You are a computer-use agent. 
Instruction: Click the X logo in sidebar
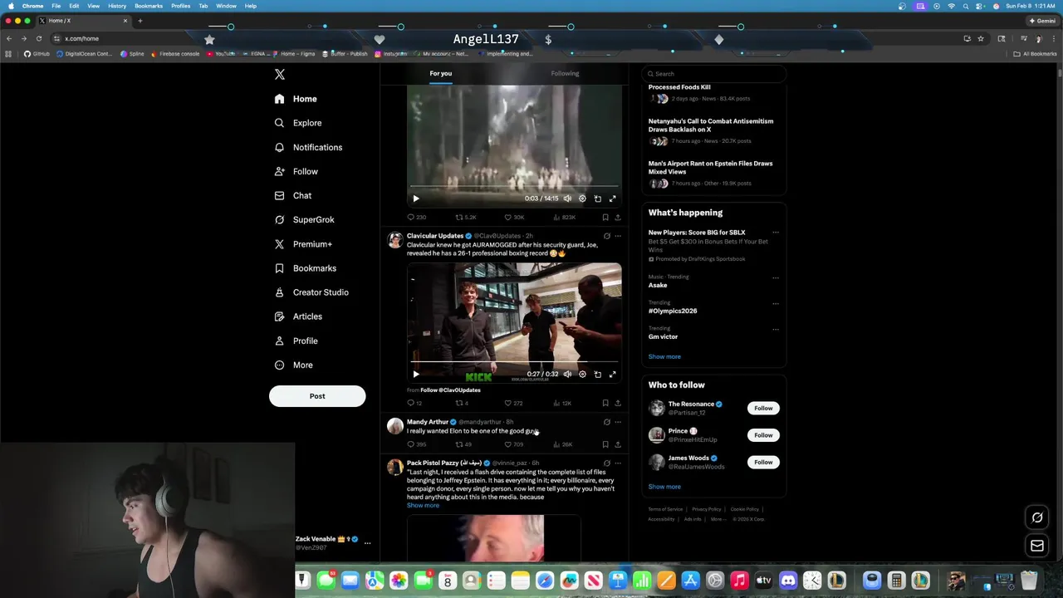point(280,74)
